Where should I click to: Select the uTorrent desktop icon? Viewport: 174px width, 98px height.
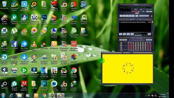14,32
